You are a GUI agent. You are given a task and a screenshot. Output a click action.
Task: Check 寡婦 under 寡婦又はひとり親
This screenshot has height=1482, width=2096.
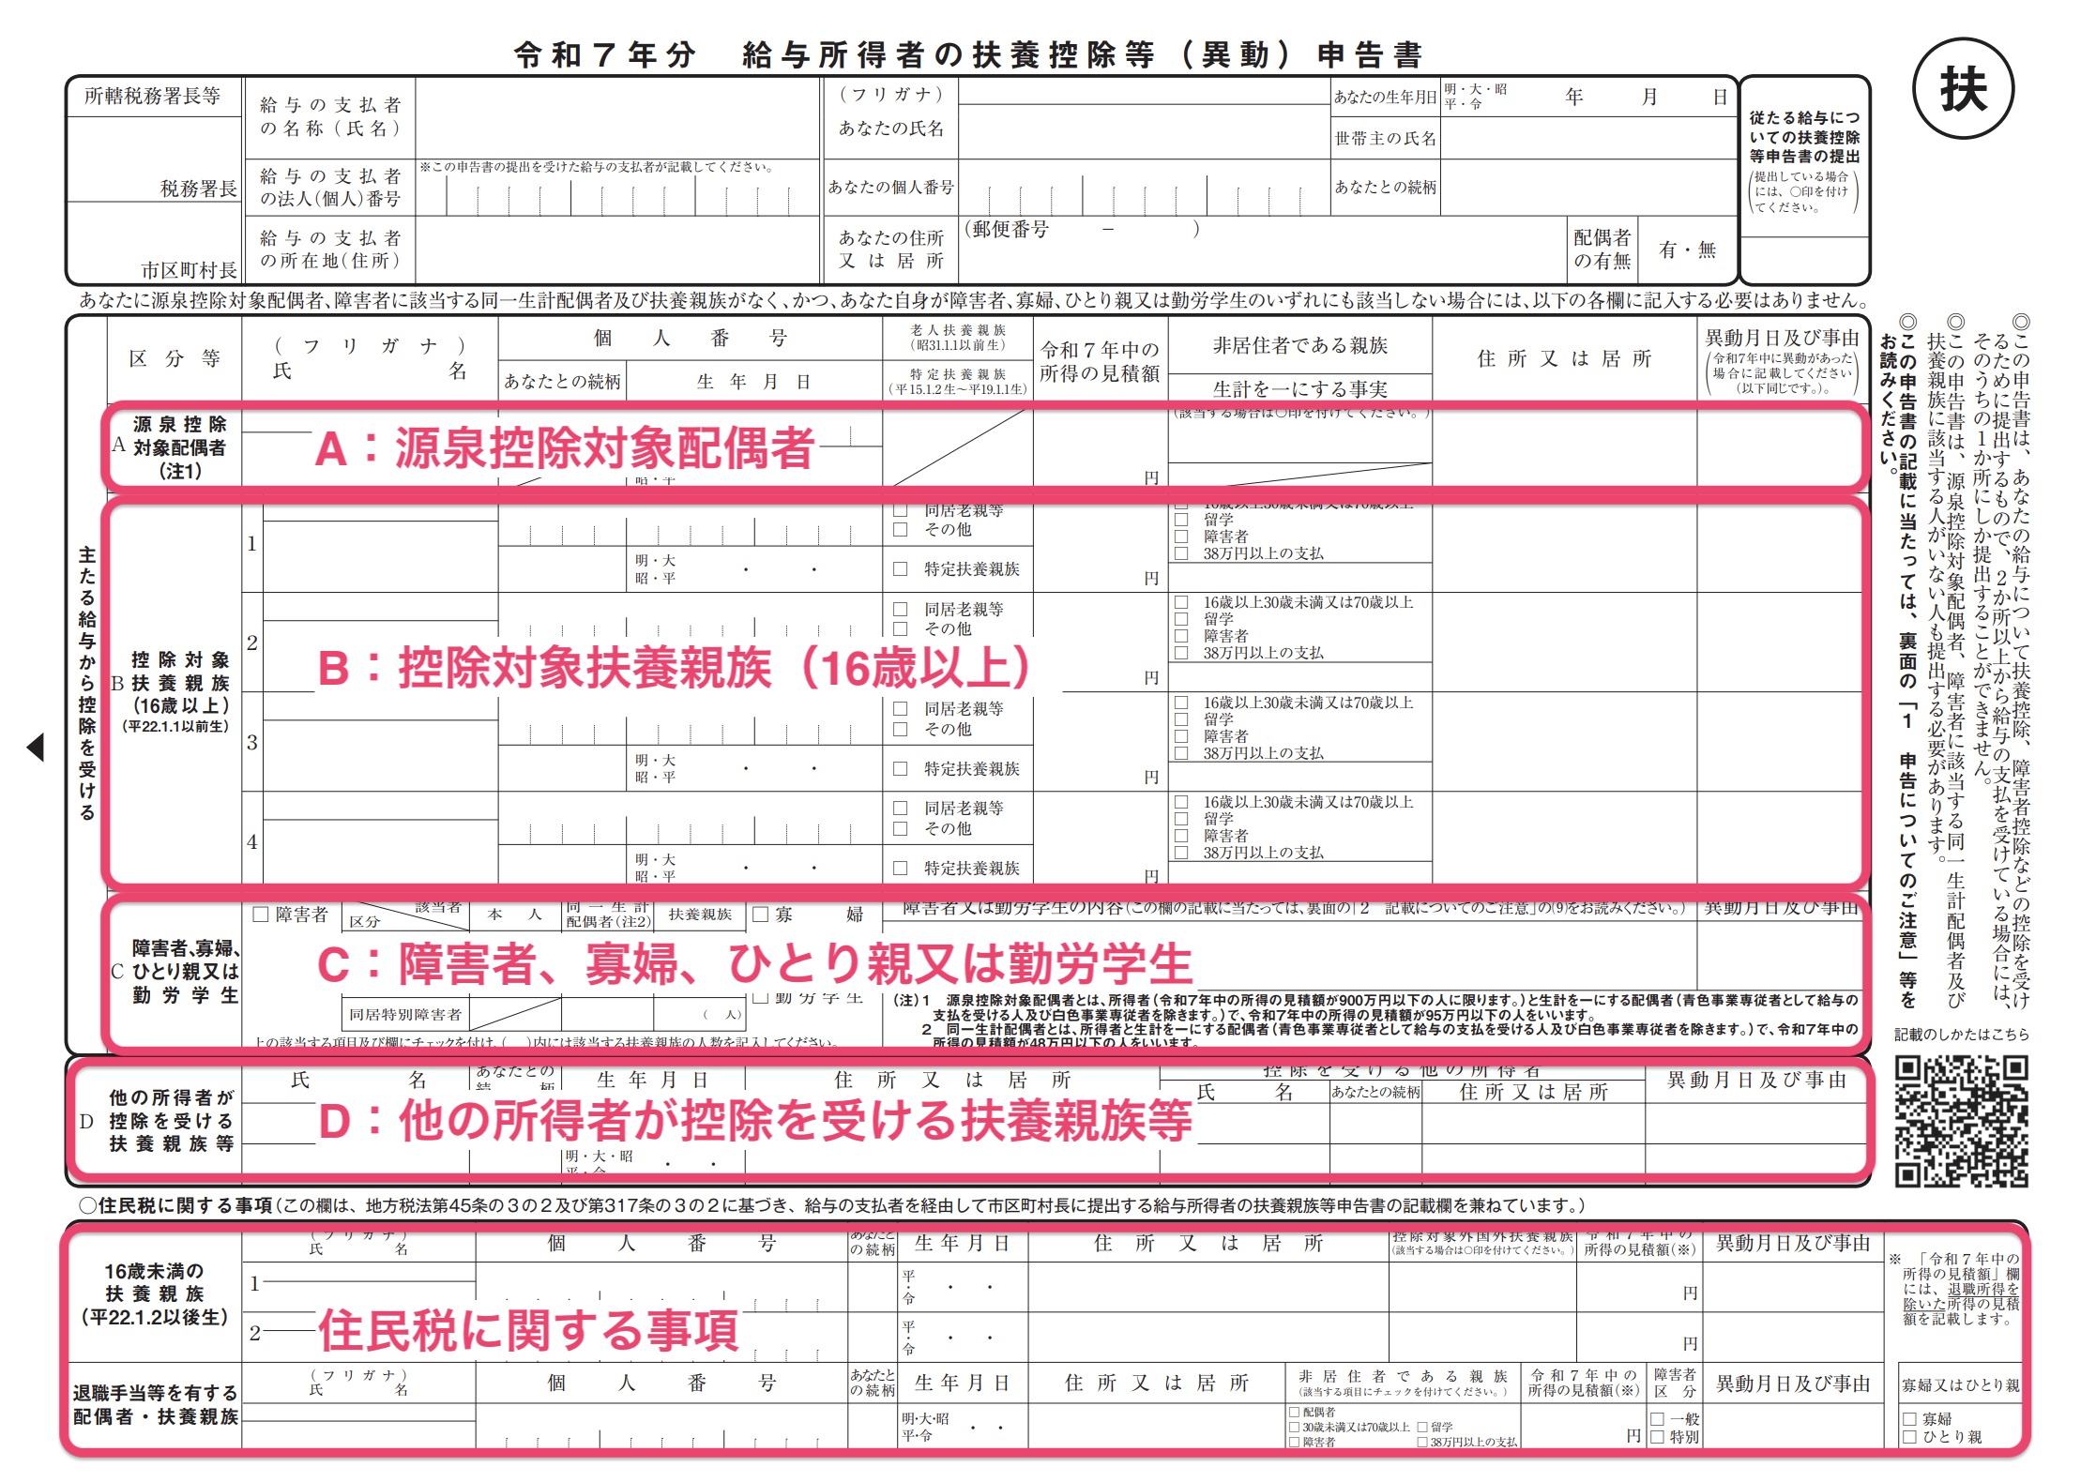click(1909, 1420)
